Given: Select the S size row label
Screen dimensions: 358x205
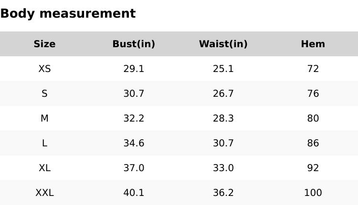Looking at the screenshot, I should [x=44, y=93].
